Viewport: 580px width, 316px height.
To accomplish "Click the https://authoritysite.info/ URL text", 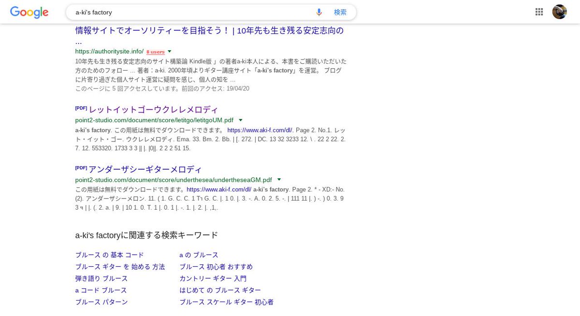I will pyautogui.click(x=109, y=51).
